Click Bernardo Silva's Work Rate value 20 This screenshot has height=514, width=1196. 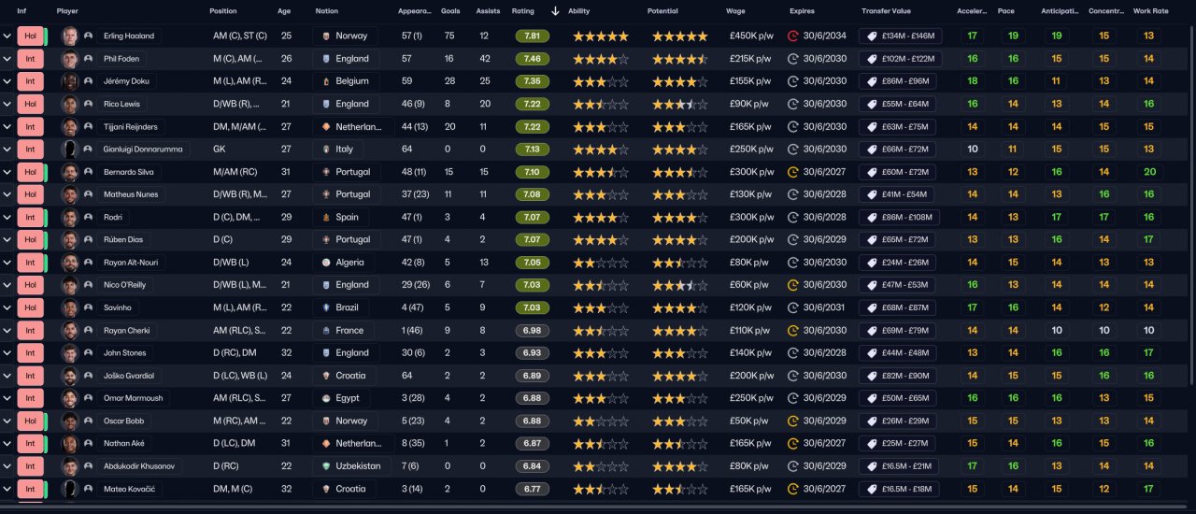[1148, 172]
